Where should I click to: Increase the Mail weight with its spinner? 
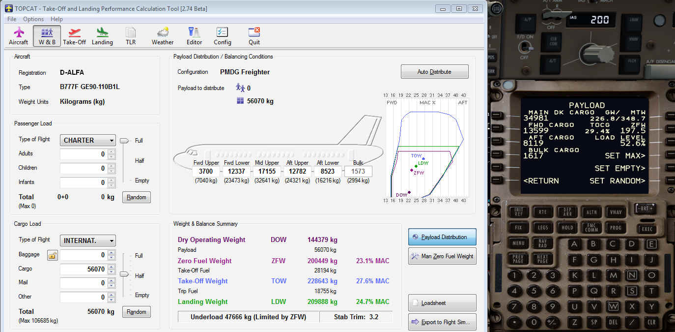[112, 280]
